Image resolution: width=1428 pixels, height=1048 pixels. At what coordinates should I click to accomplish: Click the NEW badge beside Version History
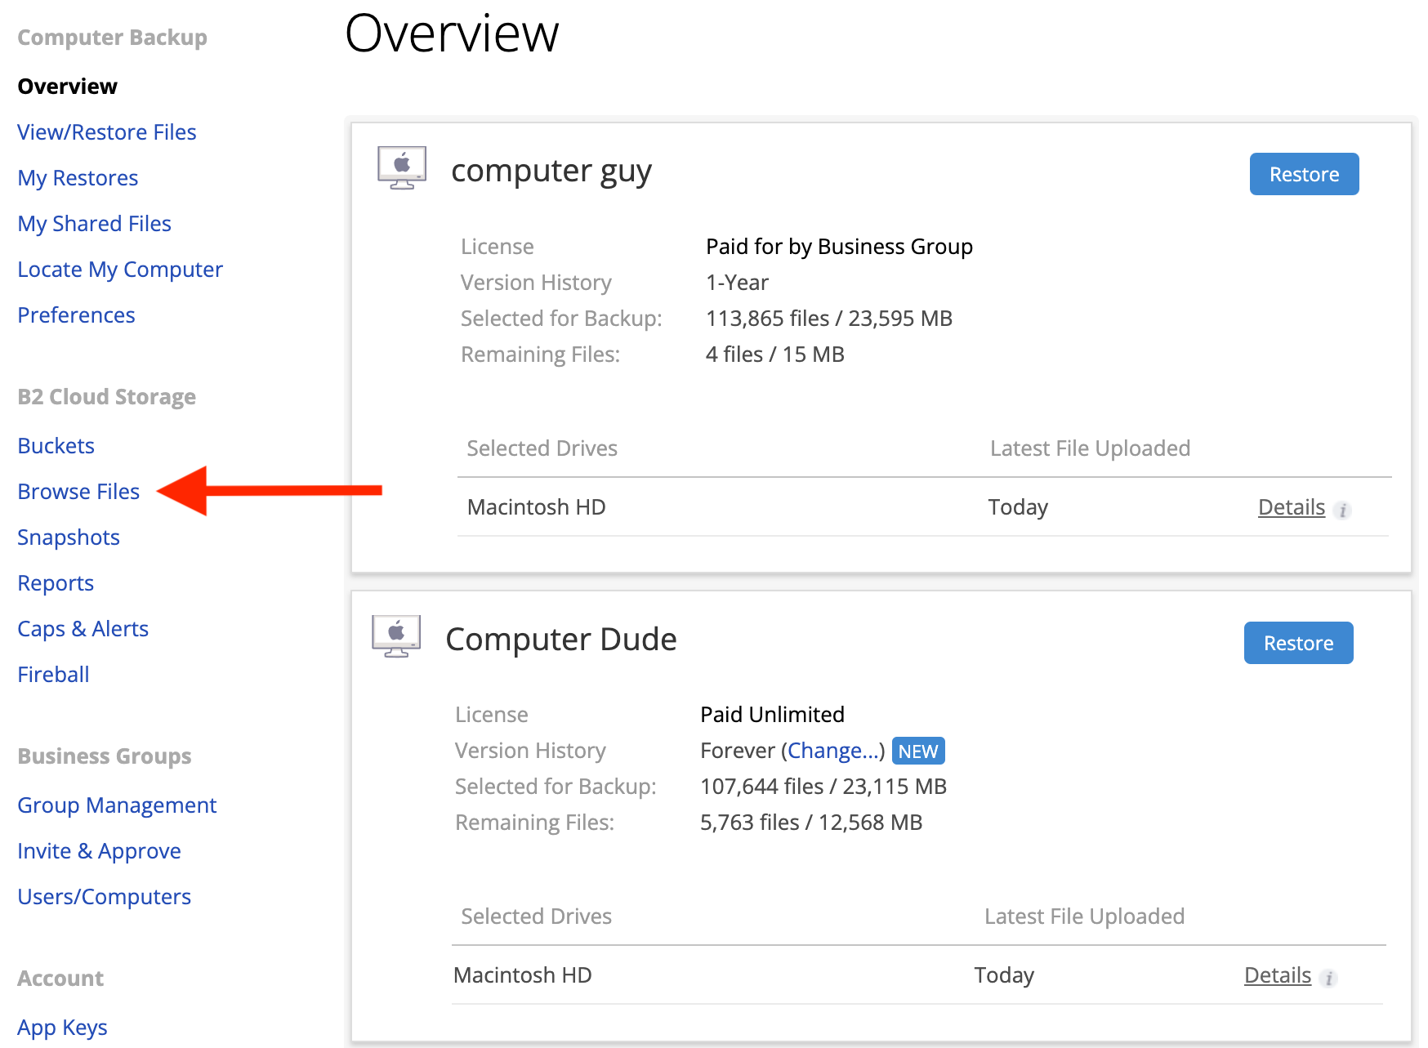(918, 751)
